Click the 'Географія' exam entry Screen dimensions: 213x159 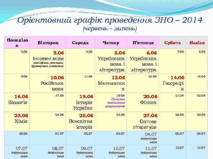pos(173,86)
